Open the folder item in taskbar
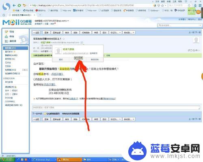The width and height of the screenshot is (203, 162). pos(95,160)
